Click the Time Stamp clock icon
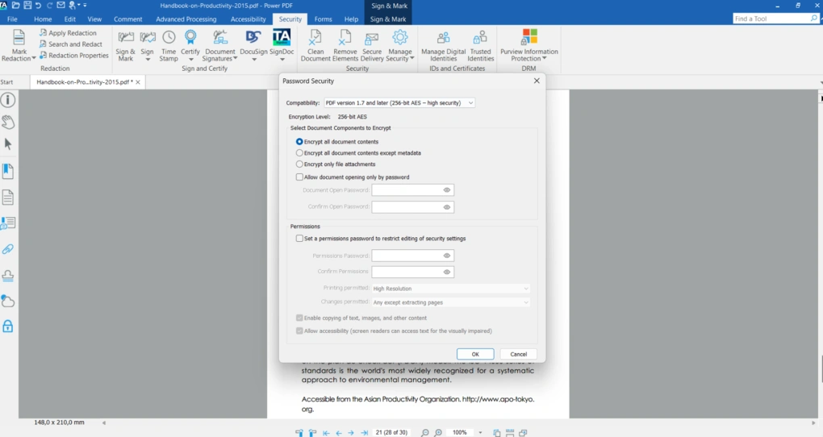Image resolution: width=823 pixels, height=437 pixels. 169,38
